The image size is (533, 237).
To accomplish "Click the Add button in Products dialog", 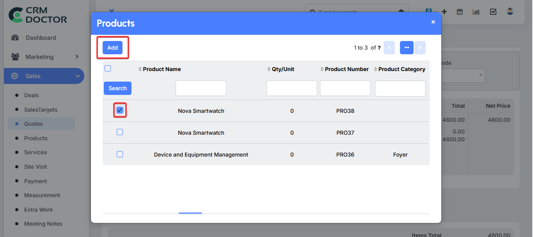I will click(112, 47).
